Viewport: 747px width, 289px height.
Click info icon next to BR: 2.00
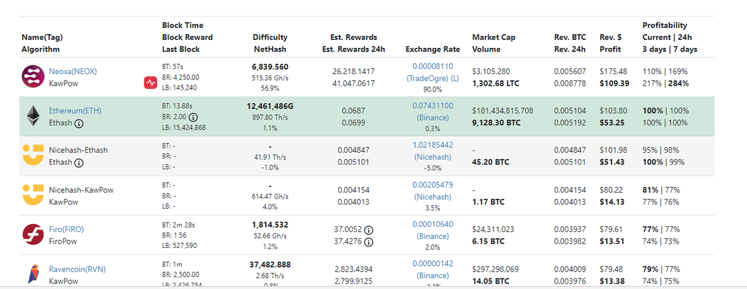point(193,117)
